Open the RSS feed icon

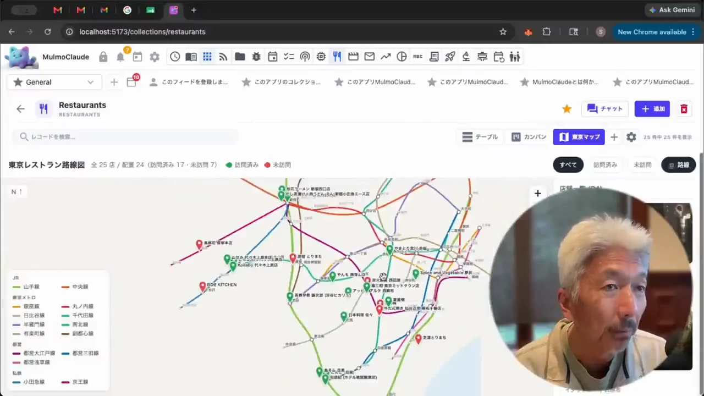coord(223,57)
